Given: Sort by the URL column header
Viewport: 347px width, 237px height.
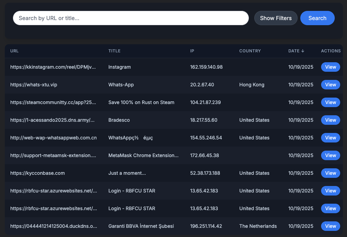Looking at the screenshot, I should 14,51.
